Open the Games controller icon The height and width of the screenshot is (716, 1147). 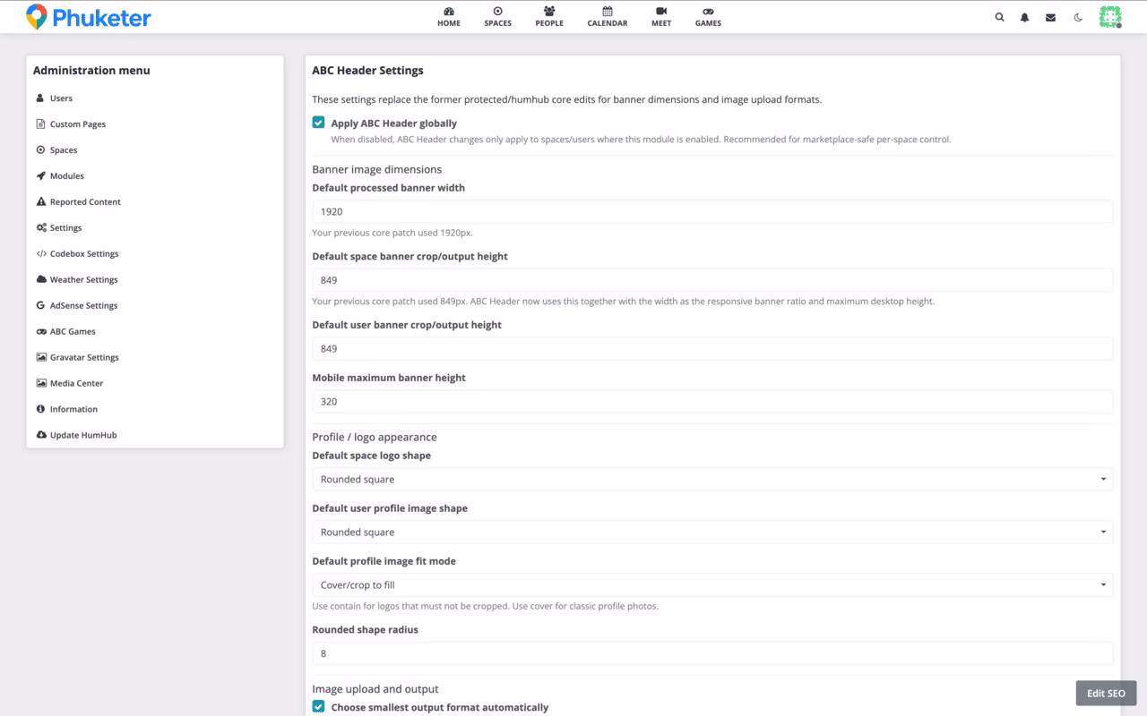point(708,12)
